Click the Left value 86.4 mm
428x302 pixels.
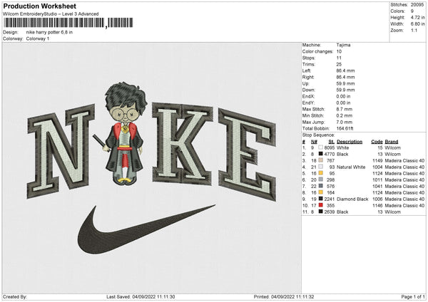[x=345, y=71]
